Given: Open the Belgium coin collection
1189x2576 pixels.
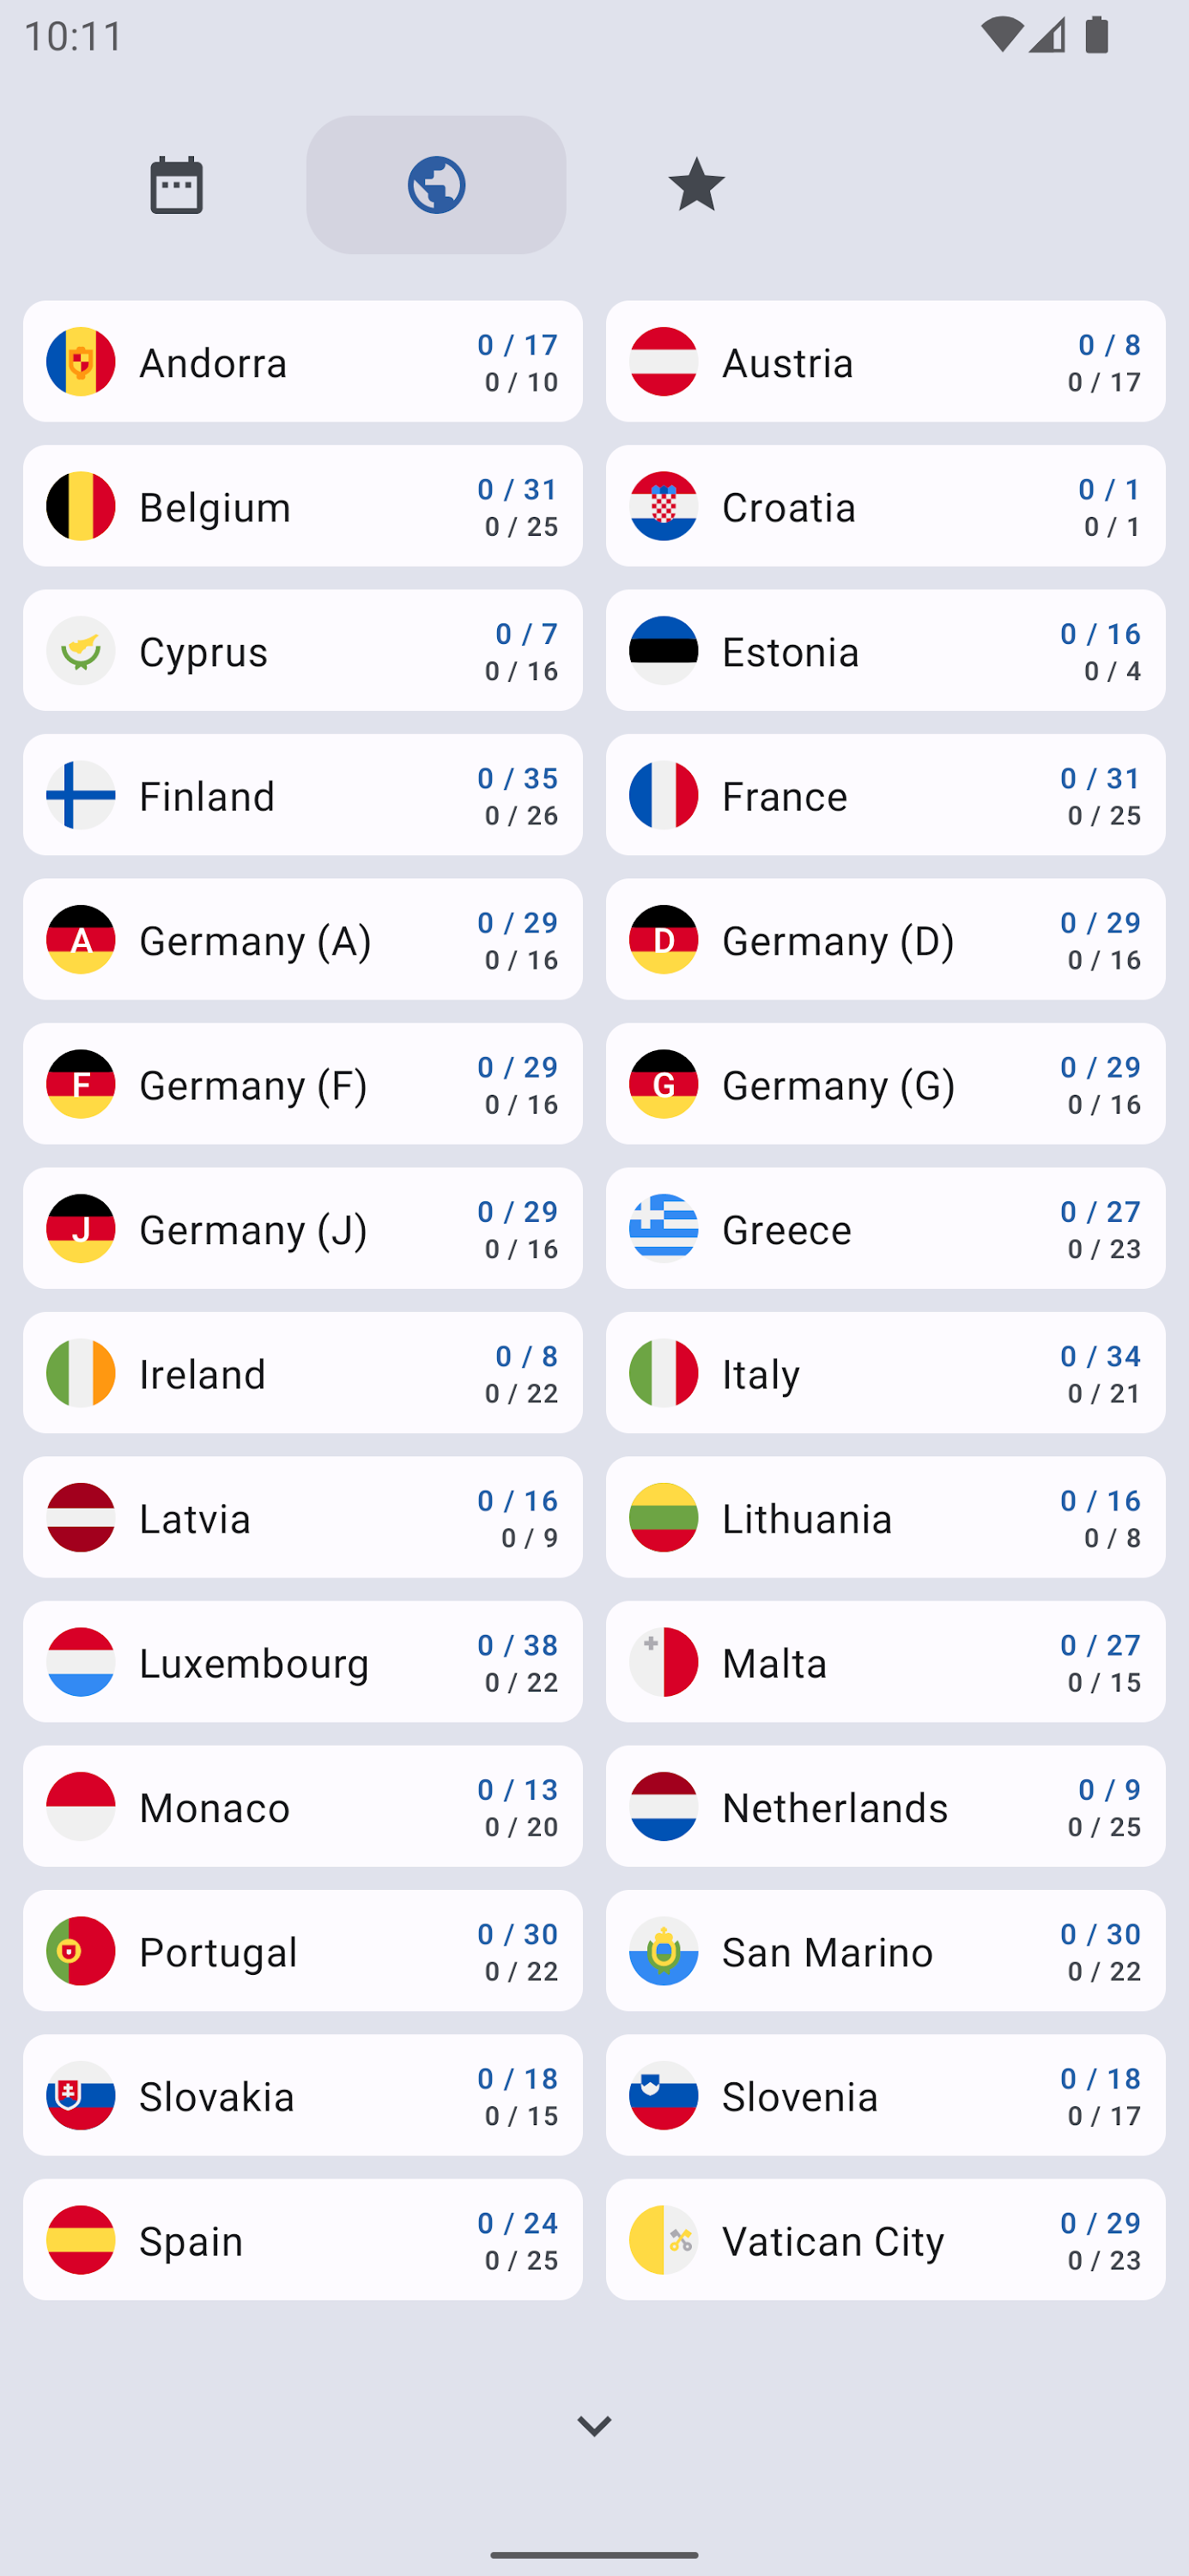Looking at the screenshot, I should click(302, 506).
